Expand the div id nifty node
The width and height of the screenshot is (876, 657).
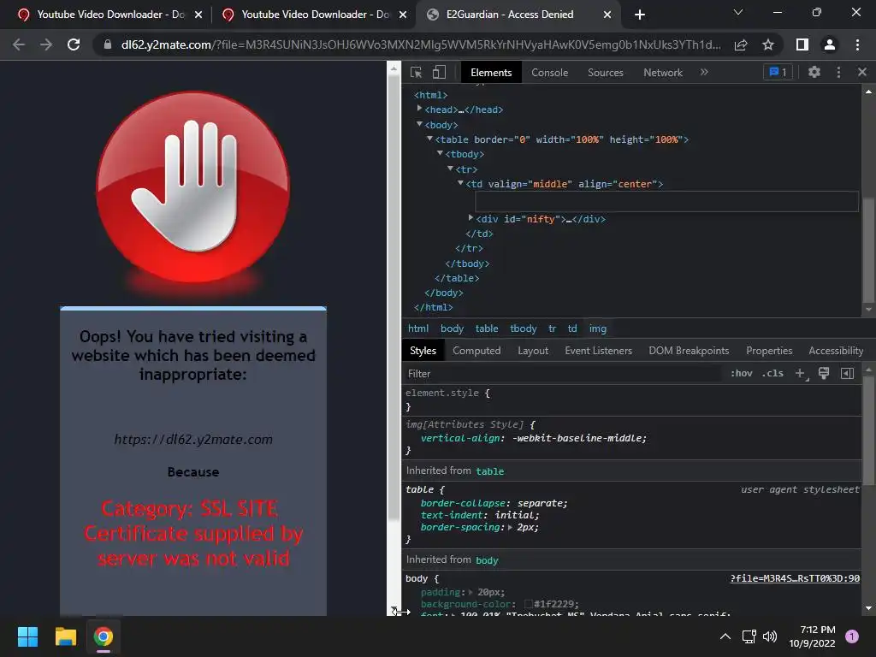point(471,218)
